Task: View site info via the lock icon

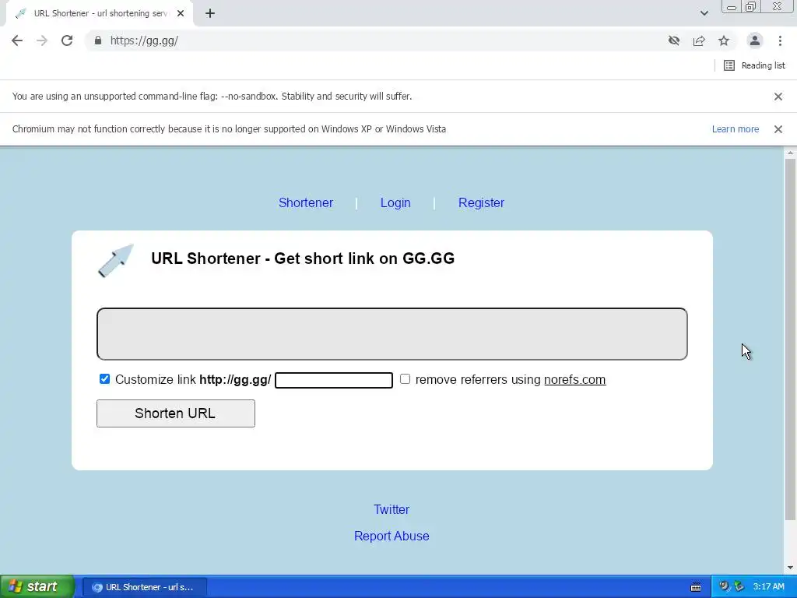Action: (x=98, y=40)
